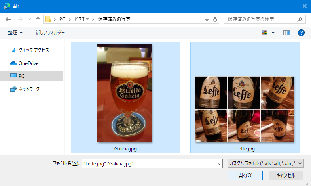
Task: Click the Back navigation arrow
Action: click(8, 19)
